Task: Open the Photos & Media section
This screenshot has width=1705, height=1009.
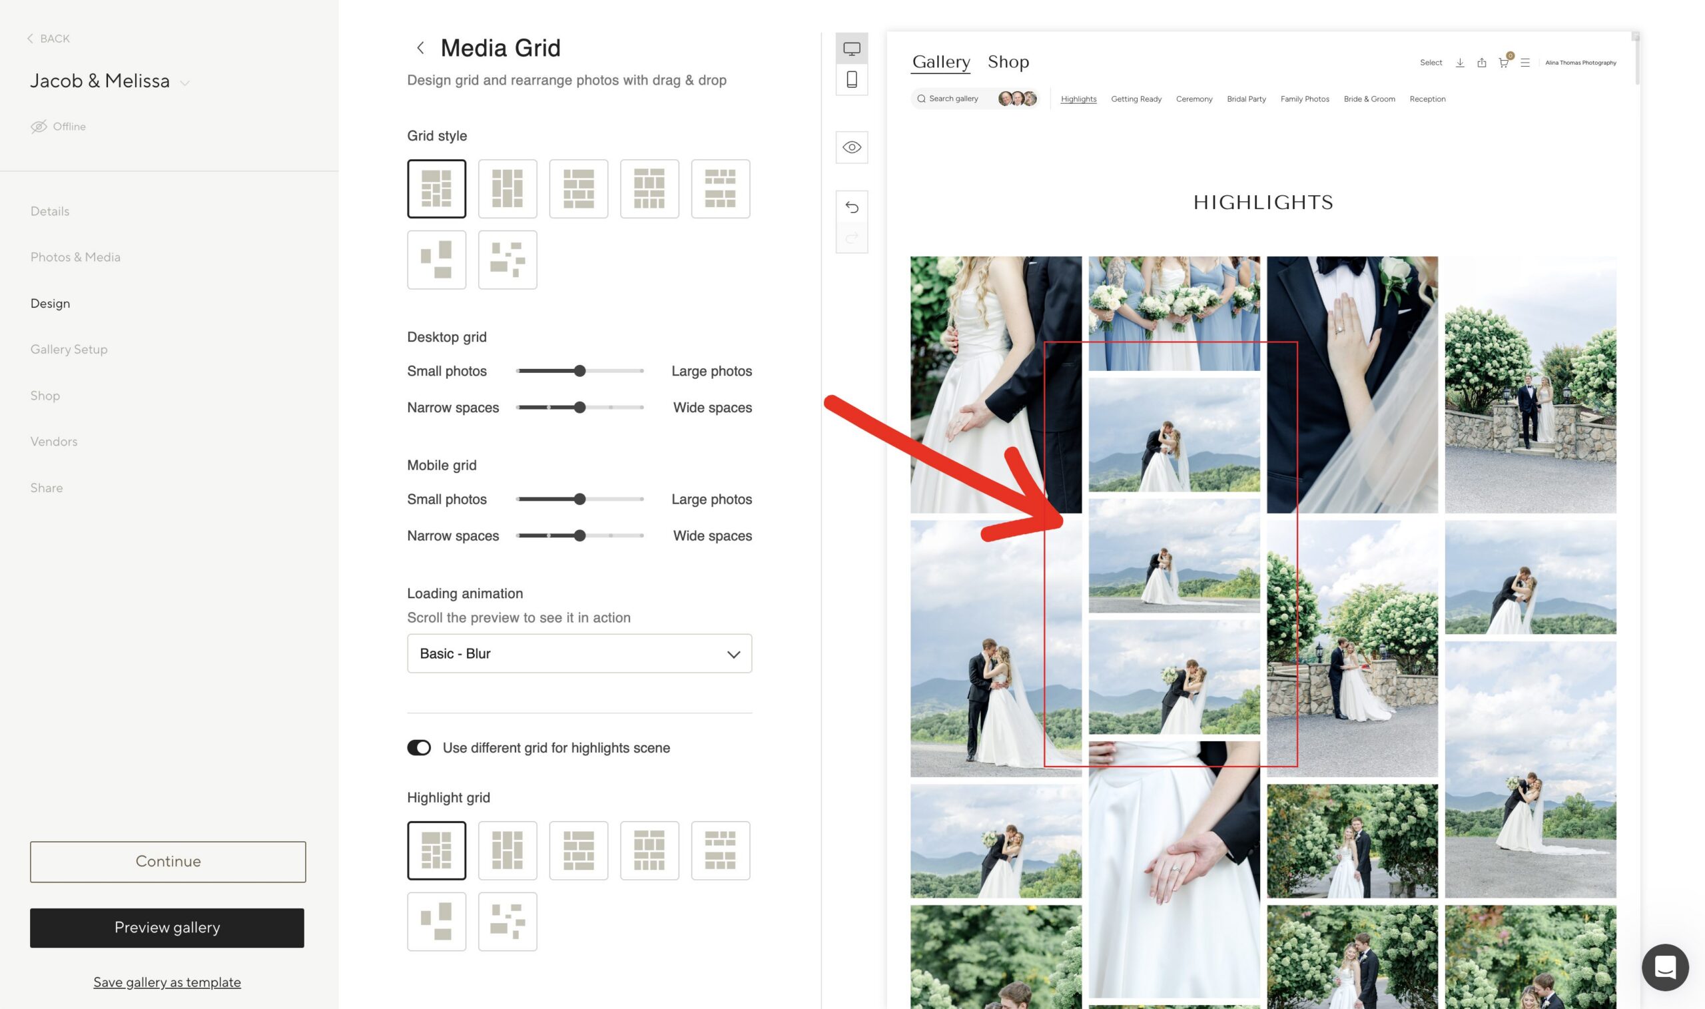Action: click(75, 257)
